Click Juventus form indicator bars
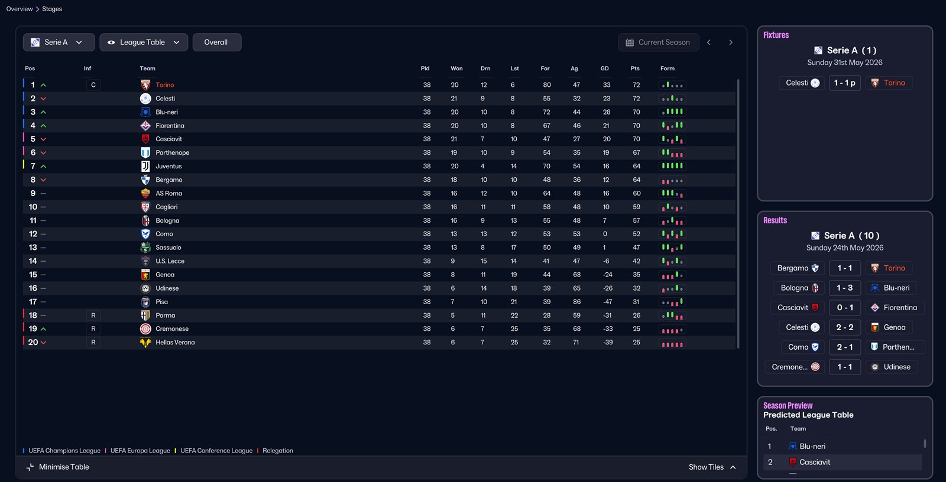The height and width of the screenshot is (482, 946). (x=673, y=167)
